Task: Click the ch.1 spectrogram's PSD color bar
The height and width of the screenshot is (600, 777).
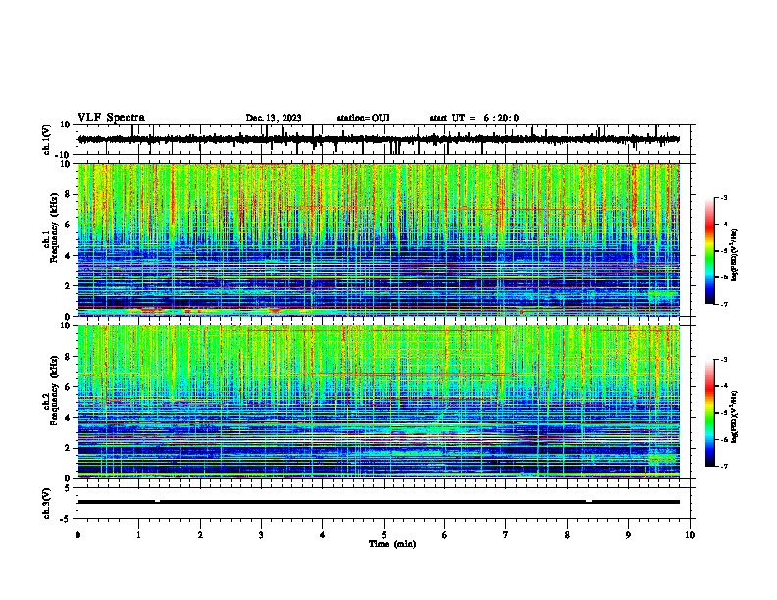Action: pyautogui.click(x=710, y=251)
